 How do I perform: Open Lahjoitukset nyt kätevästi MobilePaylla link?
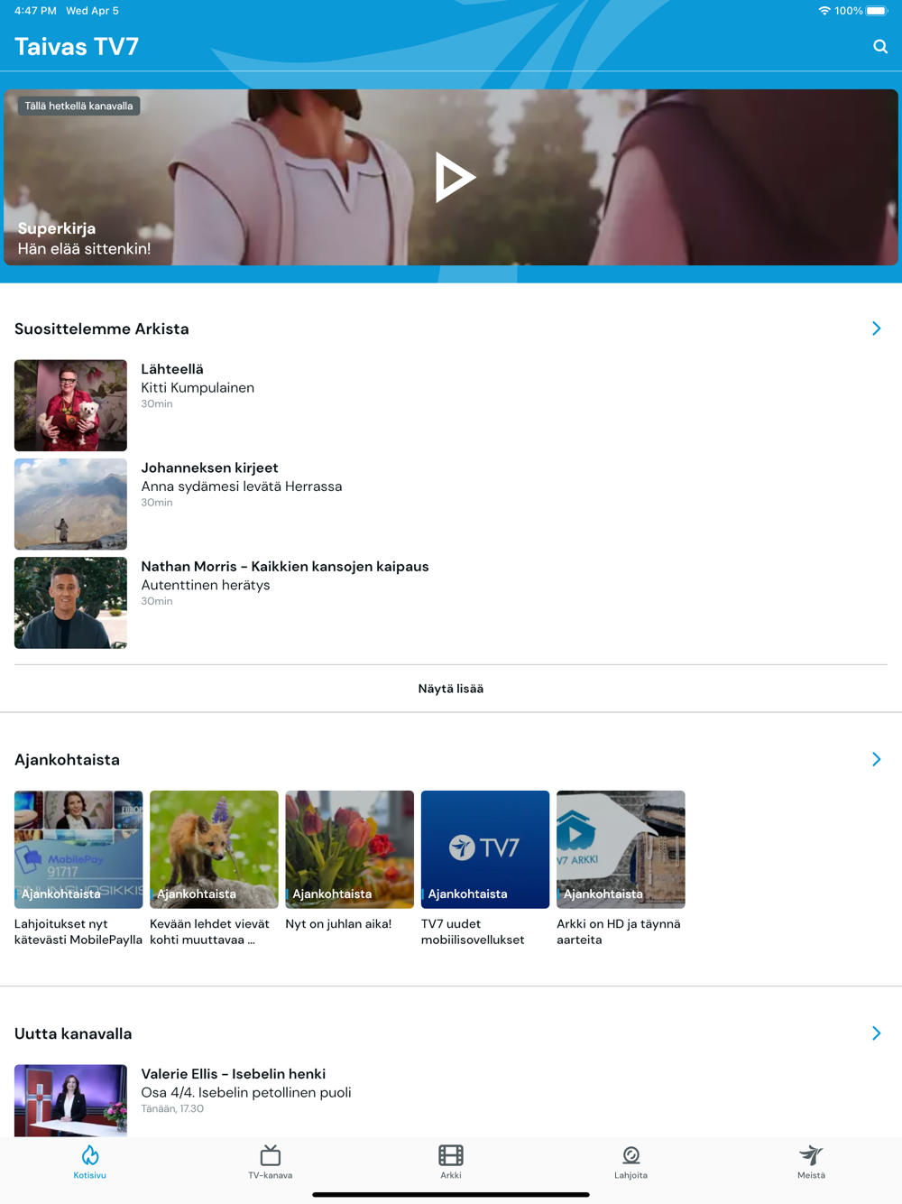click(78, 931)
